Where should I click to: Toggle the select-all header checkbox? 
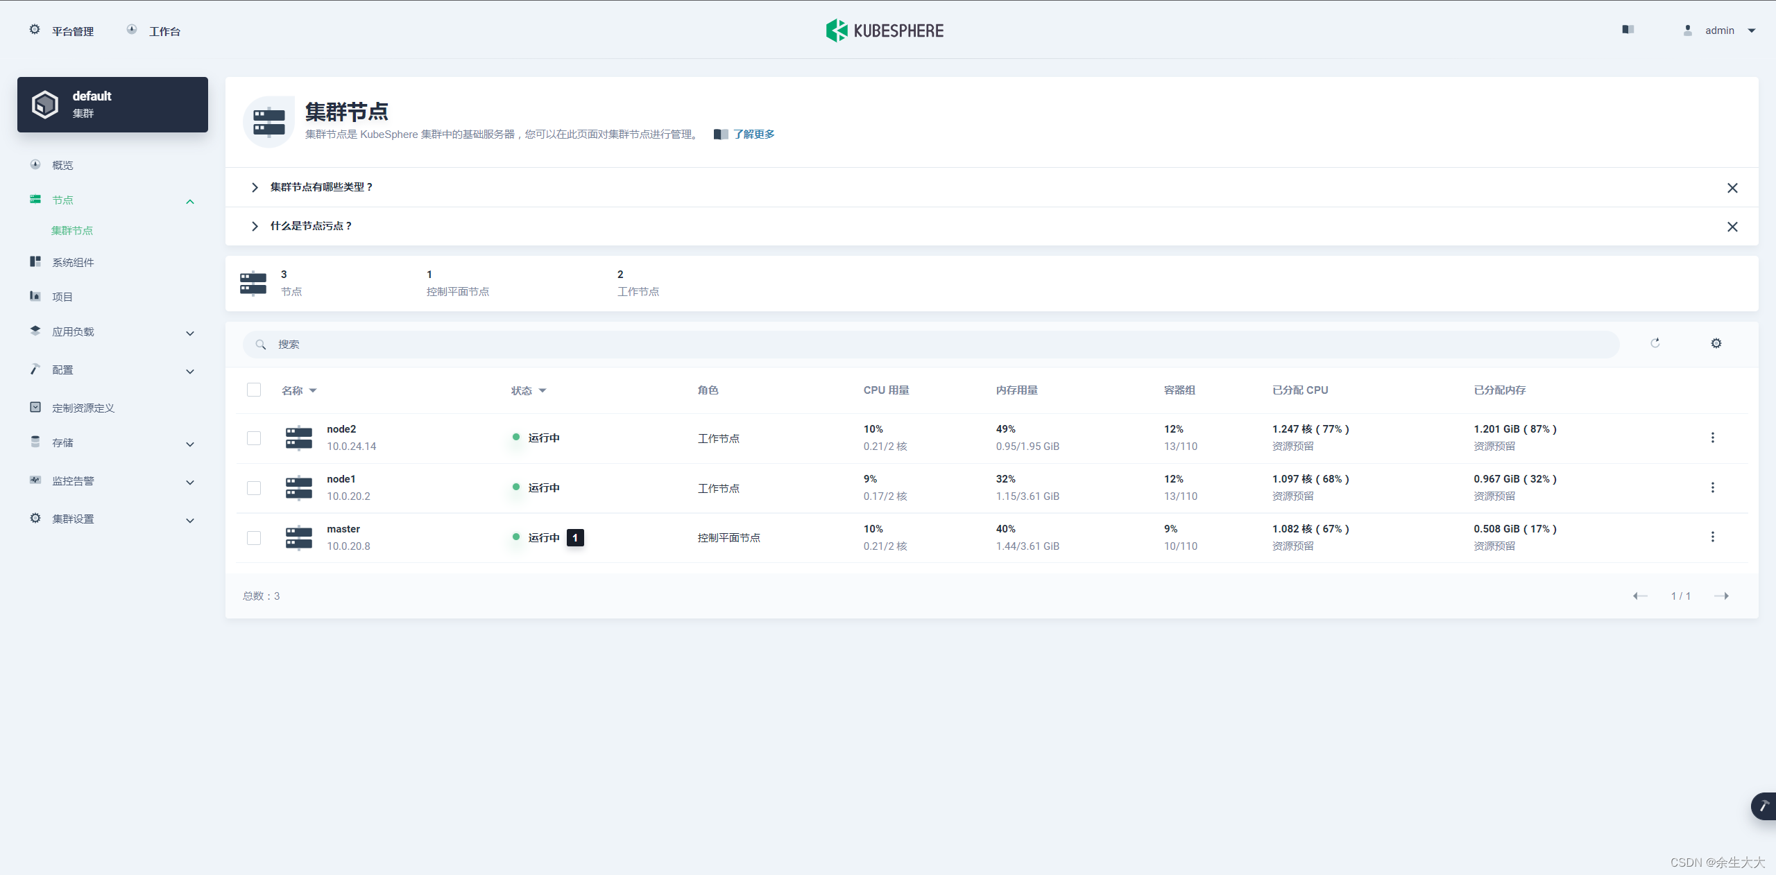pyautogui.click(x=254, y=390)
